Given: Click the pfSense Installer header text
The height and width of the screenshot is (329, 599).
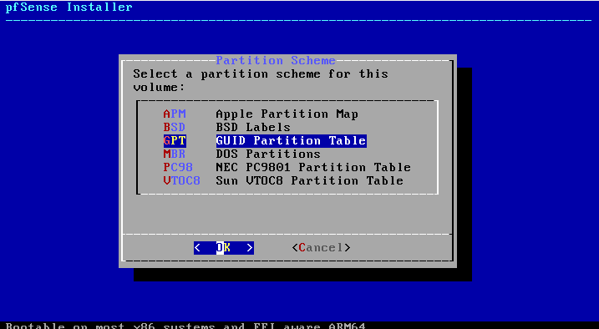Looking at the screenshot, I should [x=69, y=7].
